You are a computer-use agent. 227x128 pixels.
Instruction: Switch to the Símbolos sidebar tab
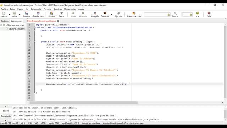tap(5, 21)
